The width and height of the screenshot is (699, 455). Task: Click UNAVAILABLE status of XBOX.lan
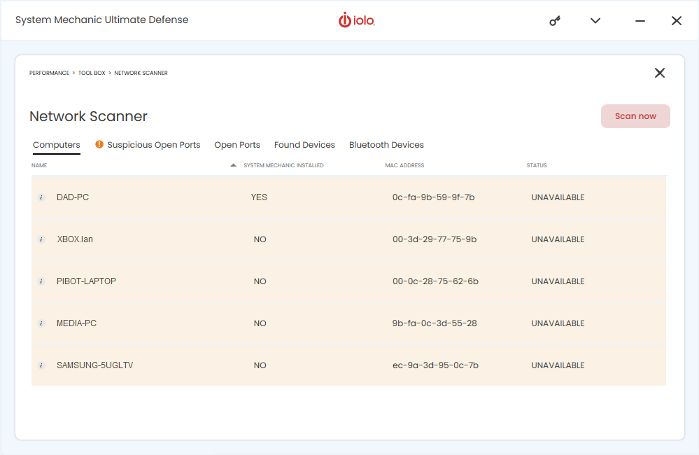tap(558, 239)
